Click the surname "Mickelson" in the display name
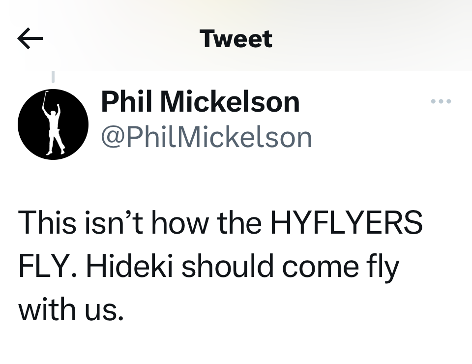The image size is (472, 364). coord(230,102)
